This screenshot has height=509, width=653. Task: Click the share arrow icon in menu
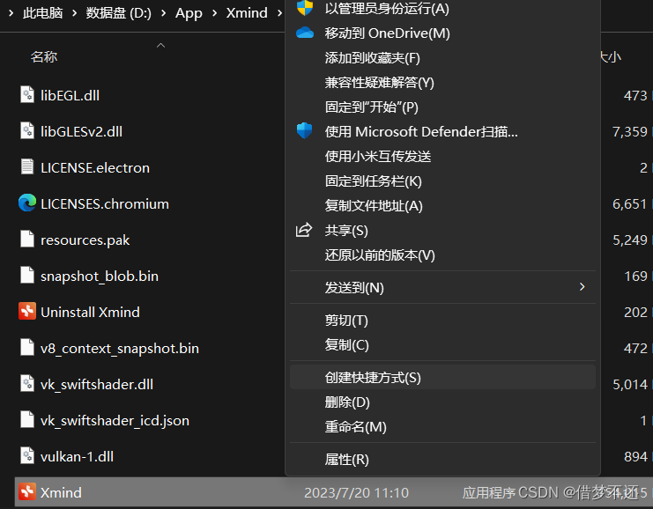304,230
